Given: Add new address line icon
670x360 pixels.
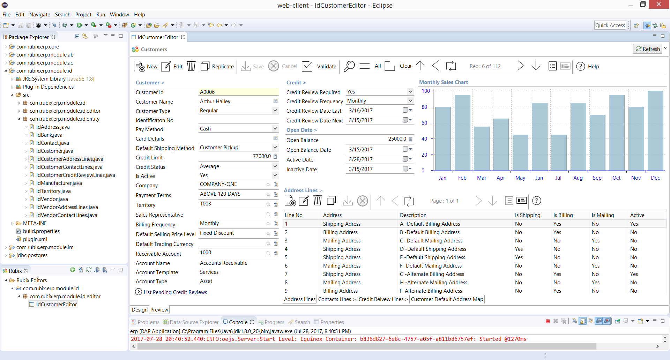Looking at the screenshot, I should click(290, 201).
